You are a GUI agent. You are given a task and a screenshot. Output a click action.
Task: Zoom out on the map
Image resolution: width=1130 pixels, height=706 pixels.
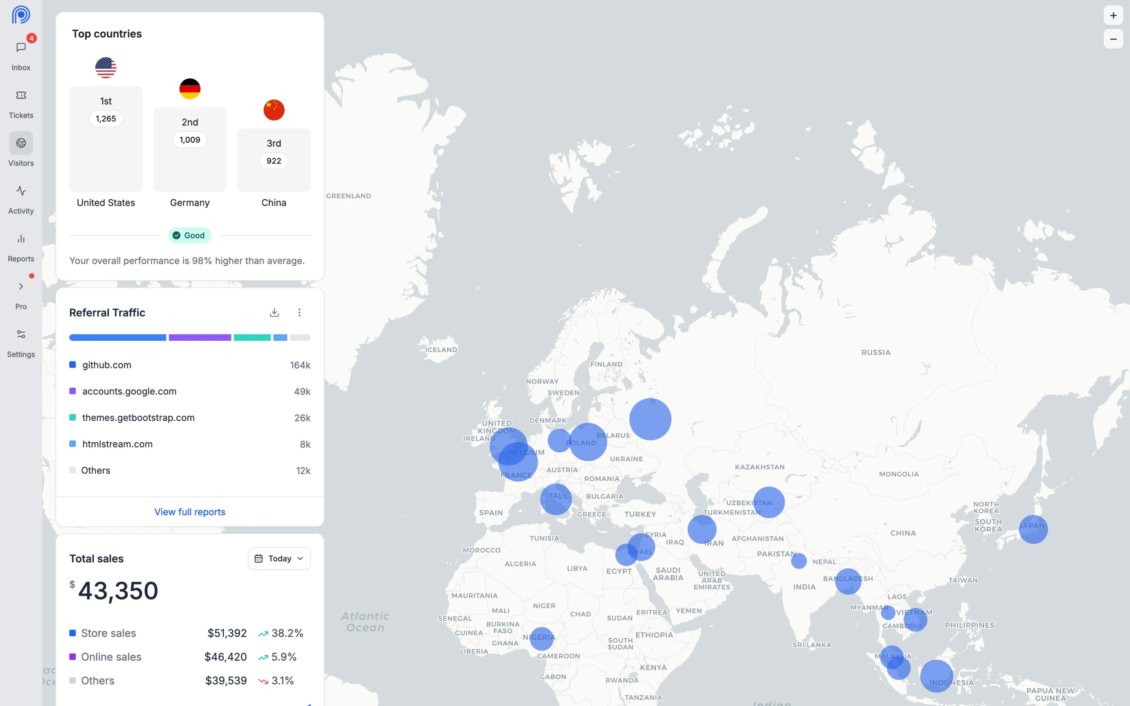1113,39
